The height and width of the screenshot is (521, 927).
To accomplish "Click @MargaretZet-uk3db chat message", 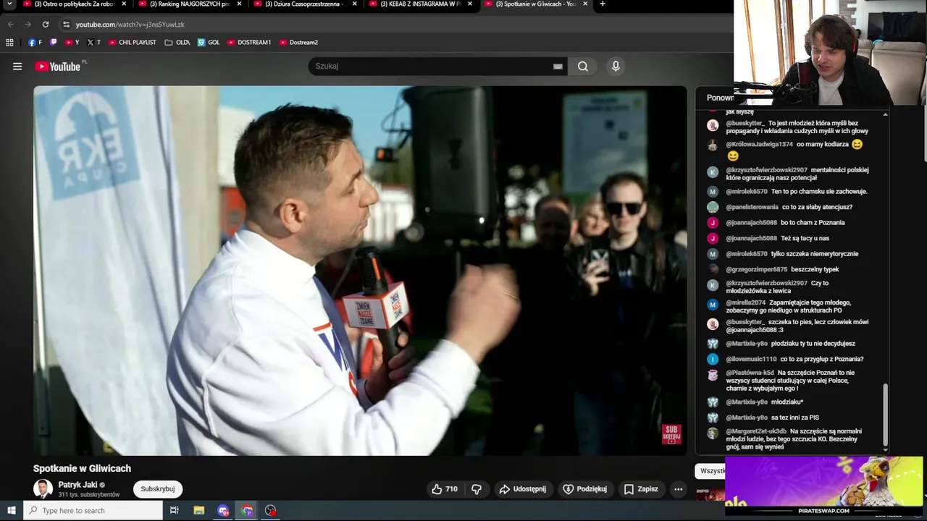I will 792,439.
